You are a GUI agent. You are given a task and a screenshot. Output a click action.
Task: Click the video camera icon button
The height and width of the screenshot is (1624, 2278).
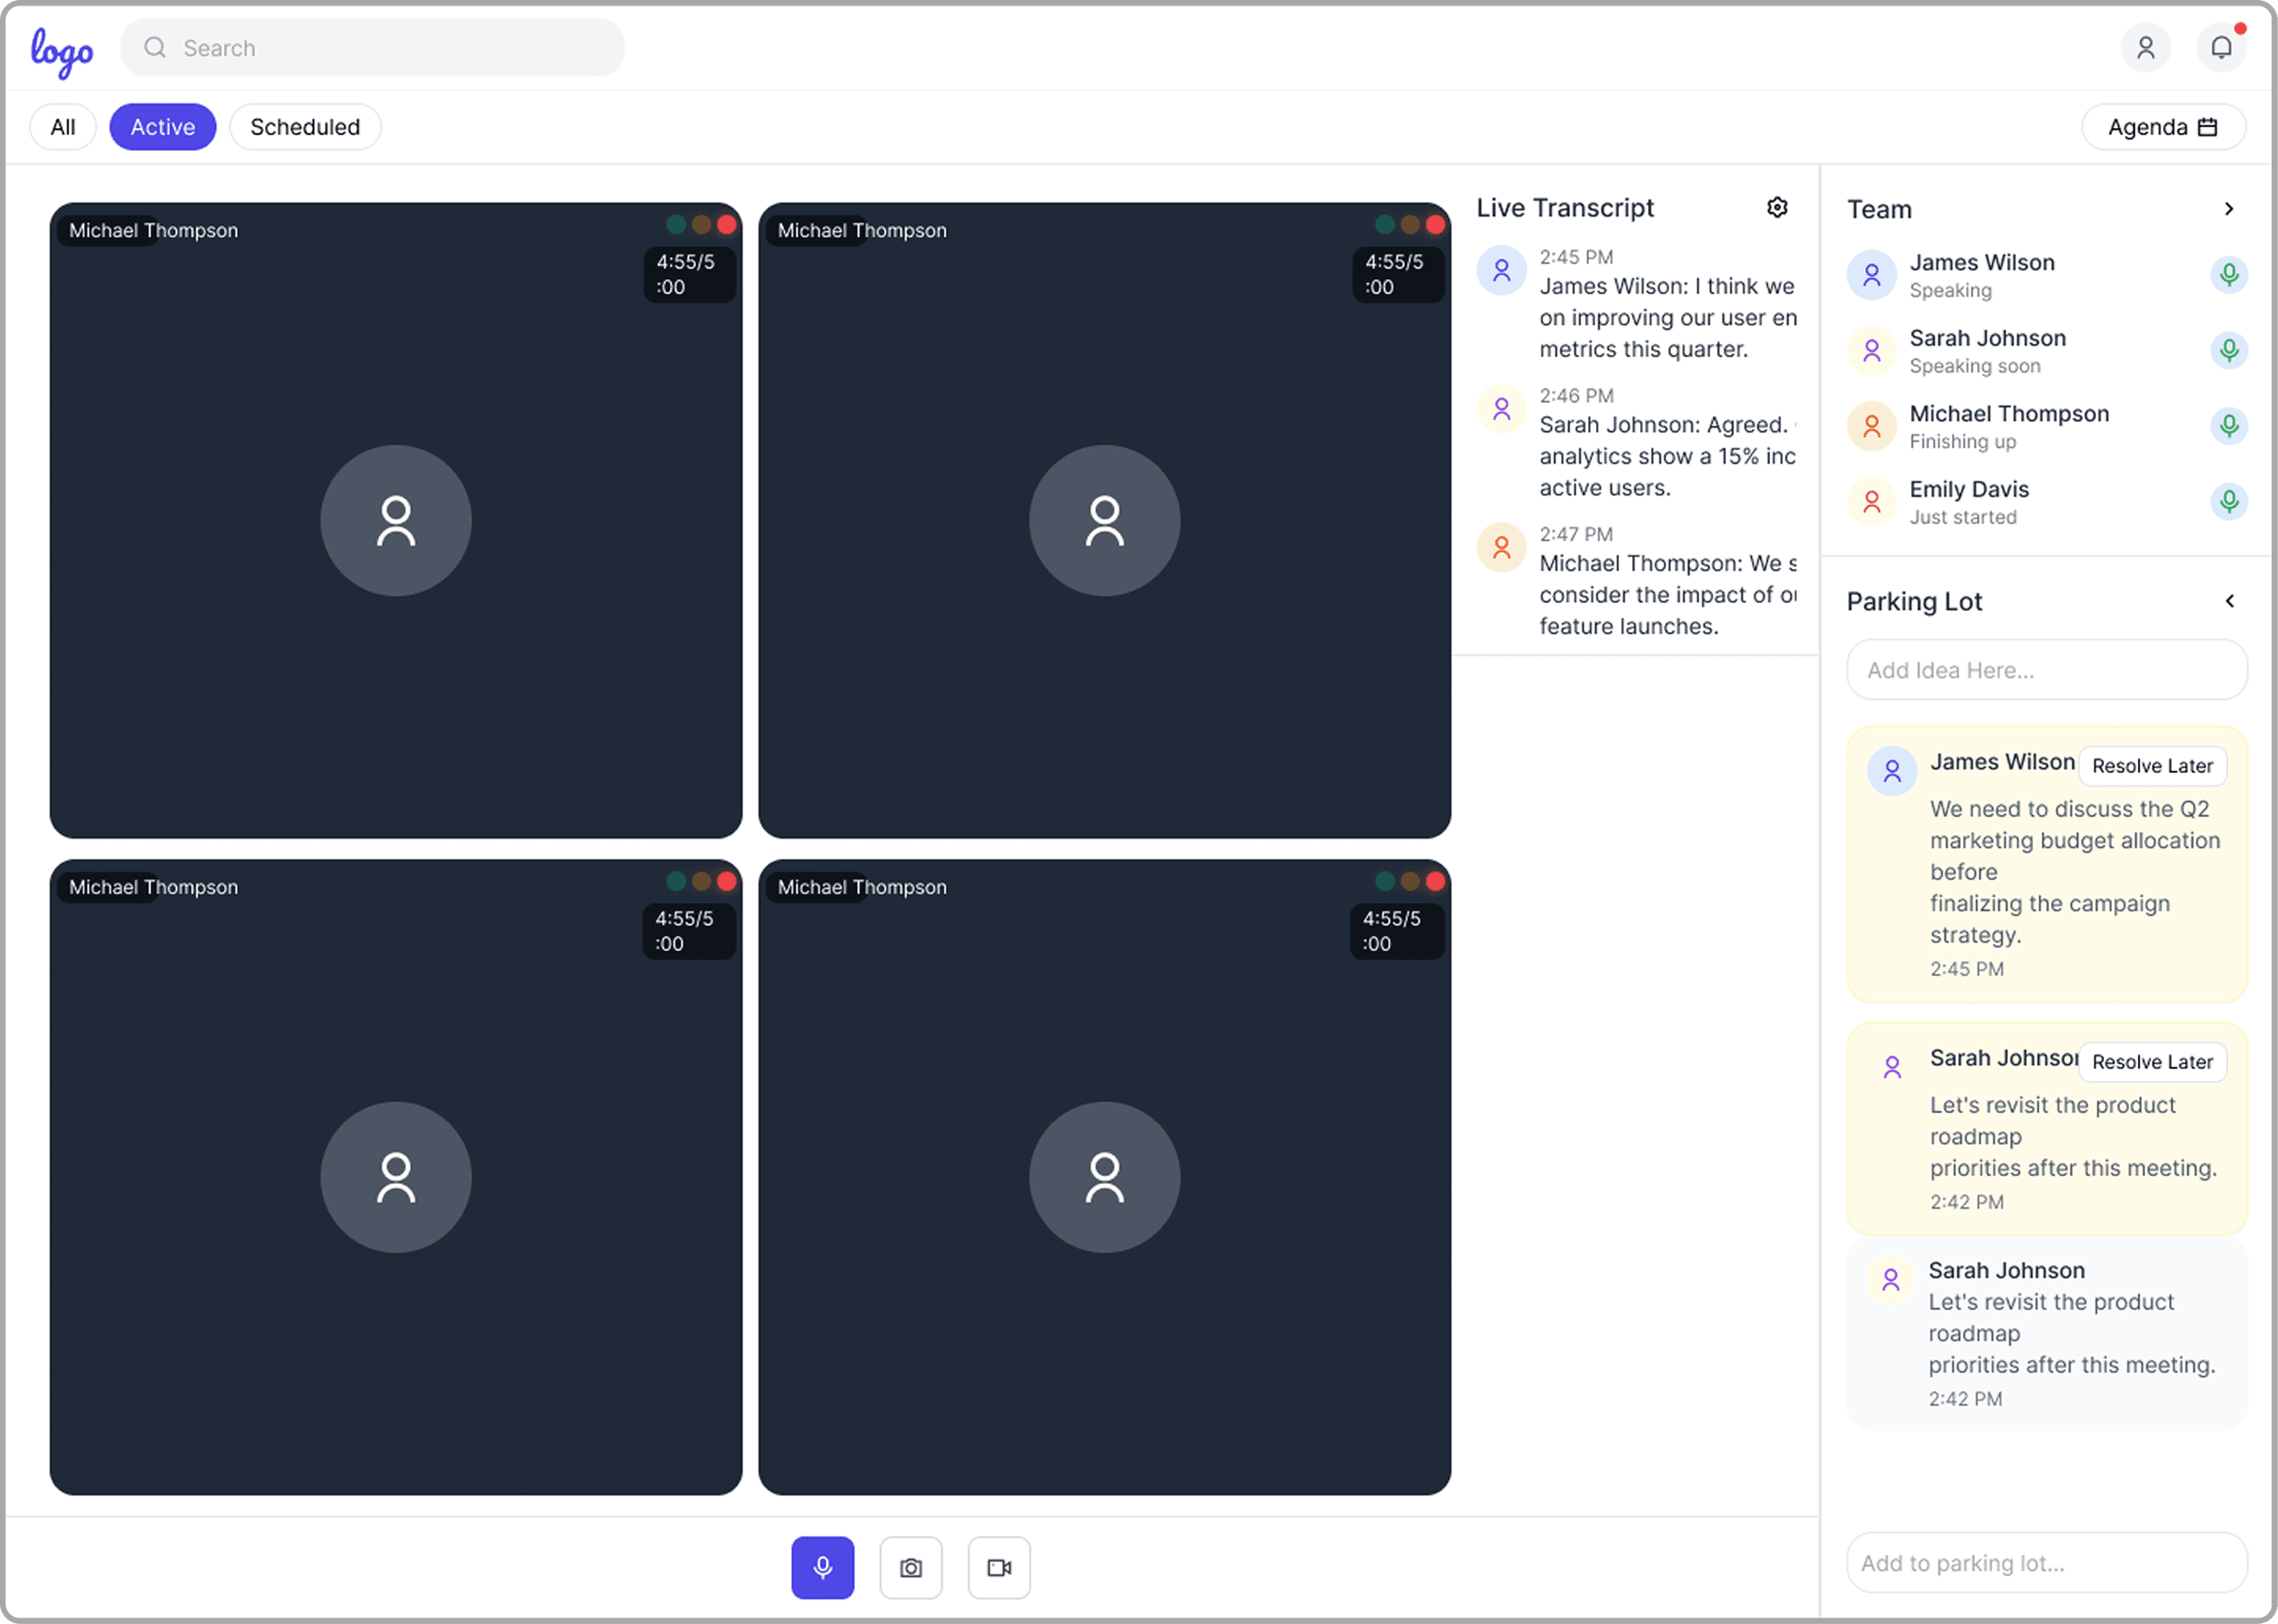998,1567
